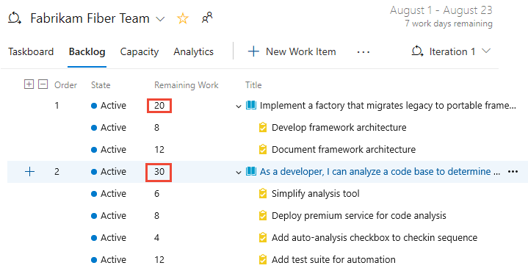This screenshot has height=271, width=528.
Task: Click task icon for Document framework architecture
Action: pyautogui.click(x=263, y=150)
